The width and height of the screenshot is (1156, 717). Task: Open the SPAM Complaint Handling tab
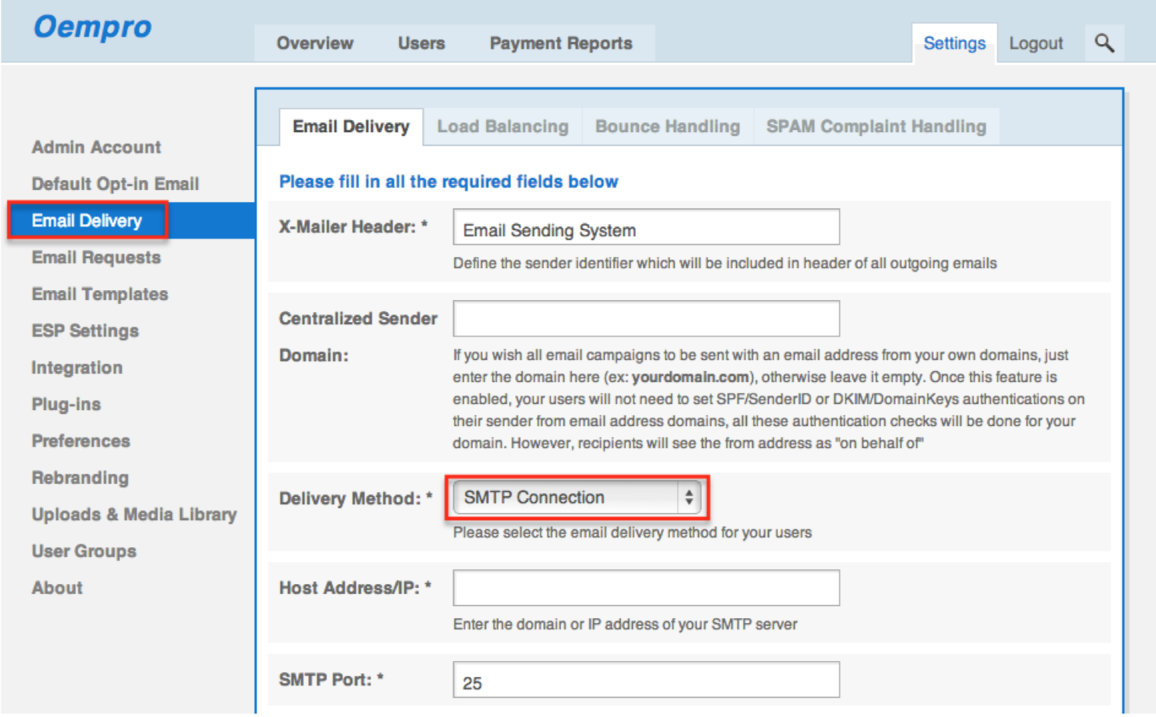876,126
